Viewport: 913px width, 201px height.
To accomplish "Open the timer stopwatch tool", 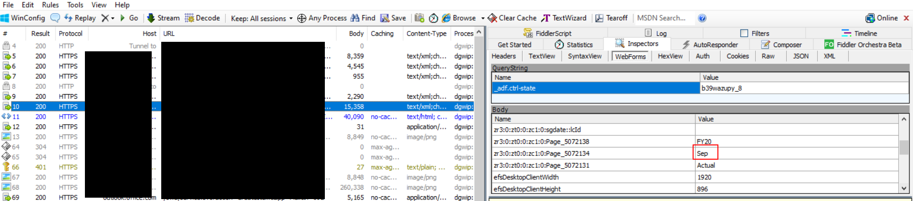I will tap(433, 18).
